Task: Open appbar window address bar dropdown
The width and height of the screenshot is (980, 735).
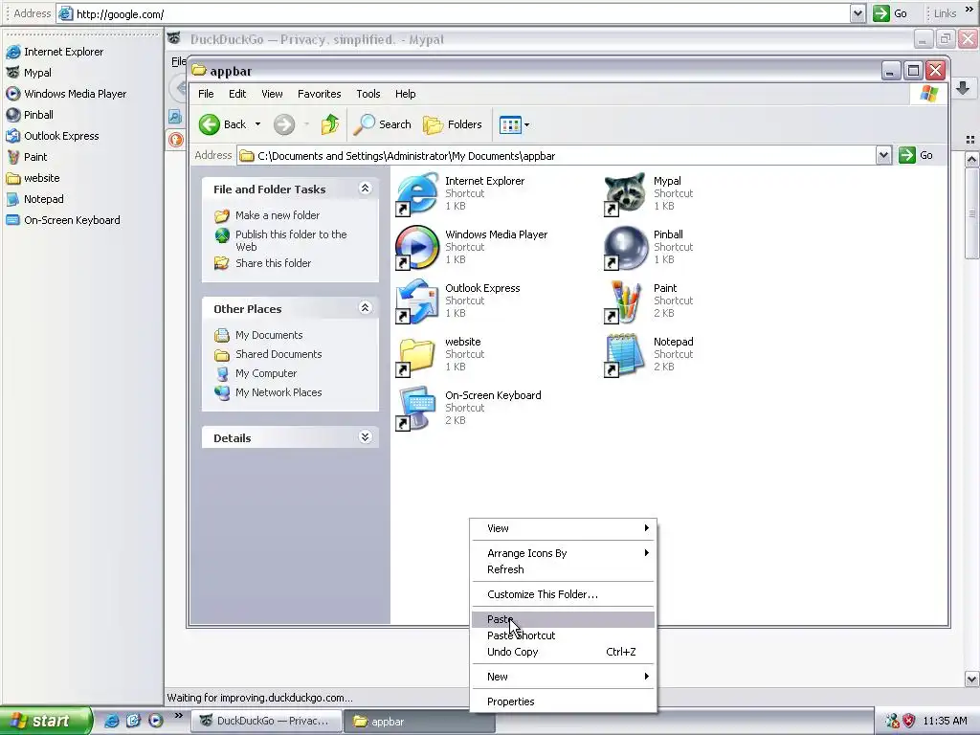Action: pos(883,156)
